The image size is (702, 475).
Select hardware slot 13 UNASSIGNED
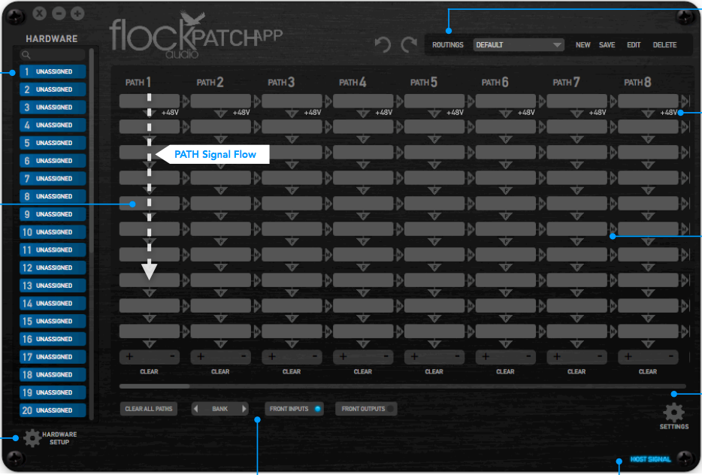[53, 286]
